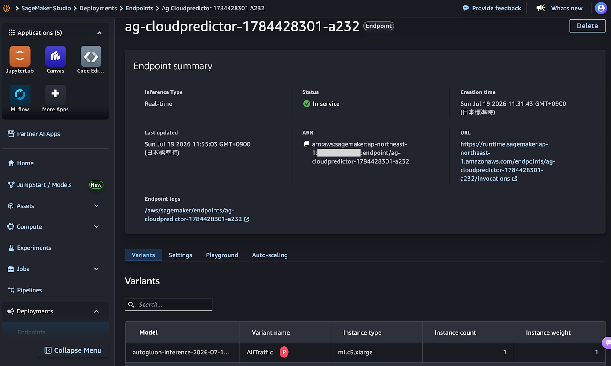Click the Real-time inference type value
The width and height of the screenshot is (611, 366).
coord(158,104)
